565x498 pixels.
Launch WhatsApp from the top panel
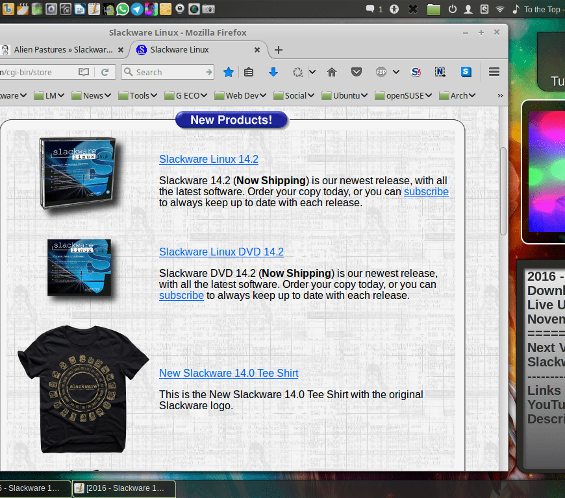(x=123, y=9)
